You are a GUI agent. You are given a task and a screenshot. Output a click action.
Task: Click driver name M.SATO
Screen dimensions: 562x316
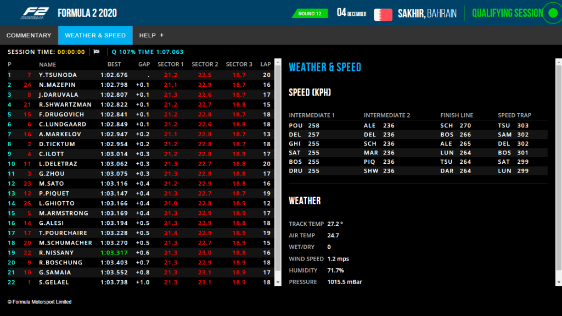(x=52, y=184)
